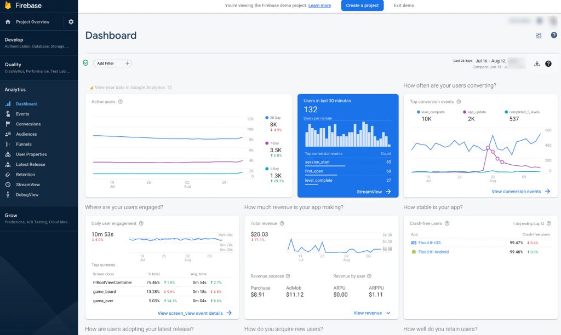The width and height of the screenshot is (561, 335).
Task: Expand the View revenue dropdown
Action: (372, 313)
